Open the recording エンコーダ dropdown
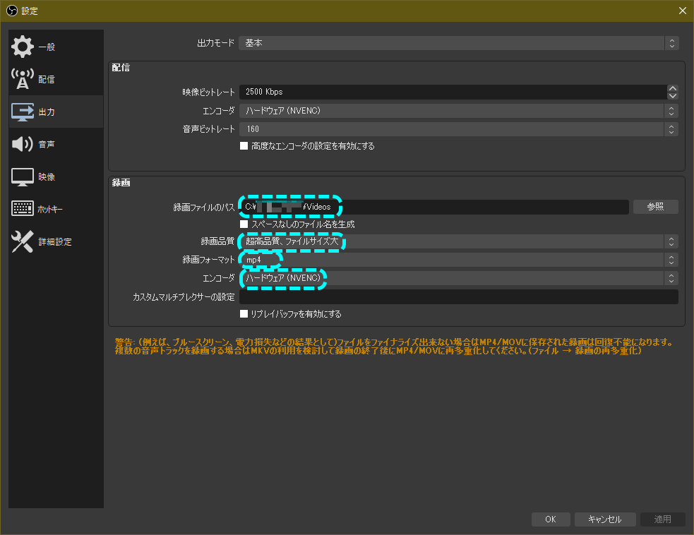 (x=458, y=278)
